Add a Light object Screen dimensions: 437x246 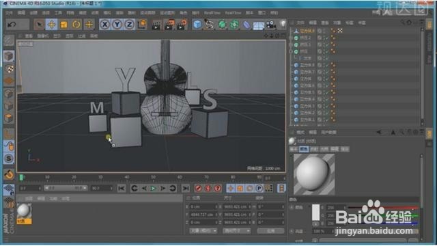pyautogui.click(x=282, y=25)
